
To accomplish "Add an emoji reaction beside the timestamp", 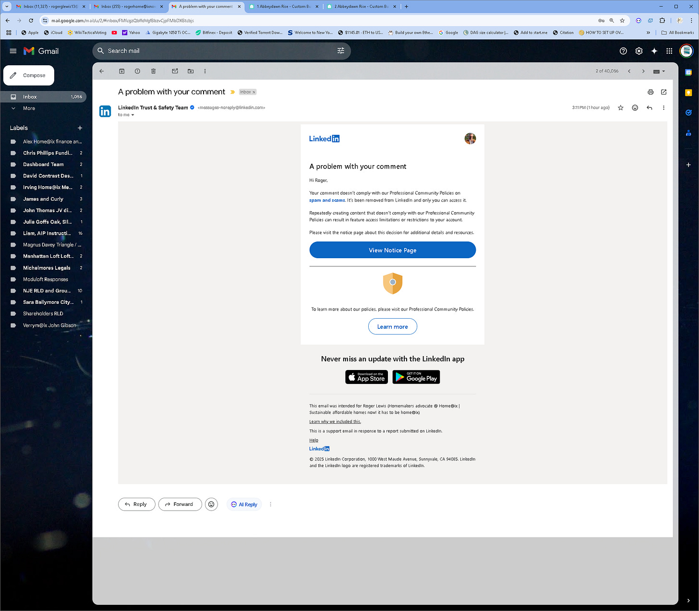I will [x=635, y=108].
